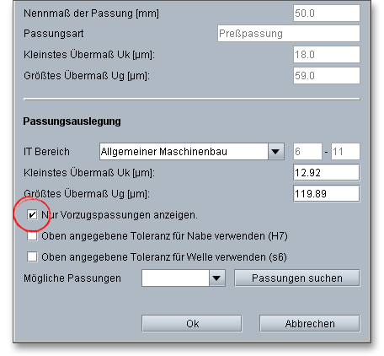Click the IT upper bound field 11

[x=345, y=152]
